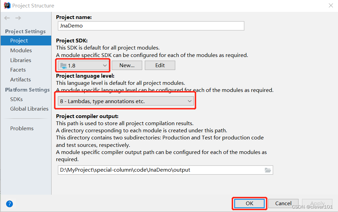Go to Libraries settings
The image size is (338, 212).
tap(21, 60)
